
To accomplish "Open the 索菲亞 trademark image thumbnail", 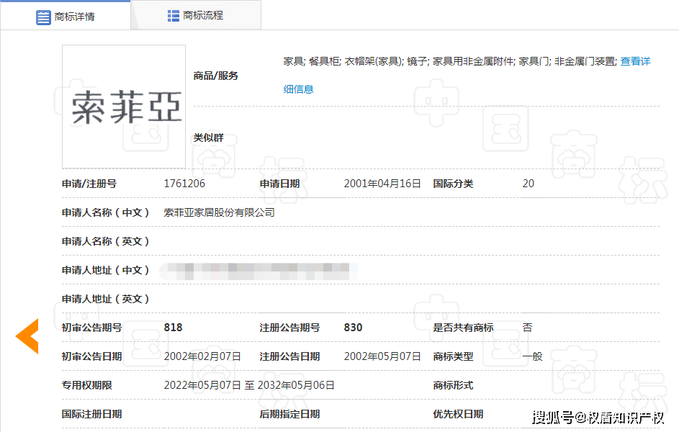I will 124,107.
